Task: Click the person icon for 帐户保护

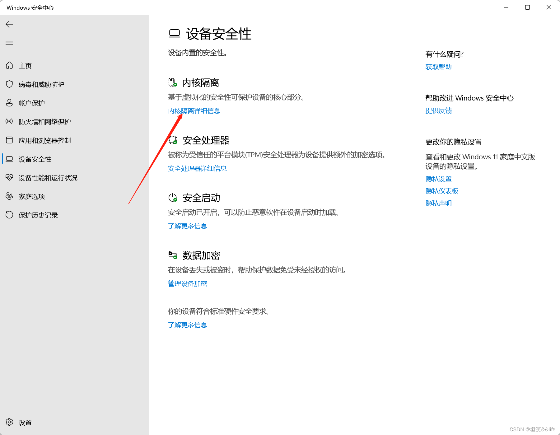Action: pos(9,103)
